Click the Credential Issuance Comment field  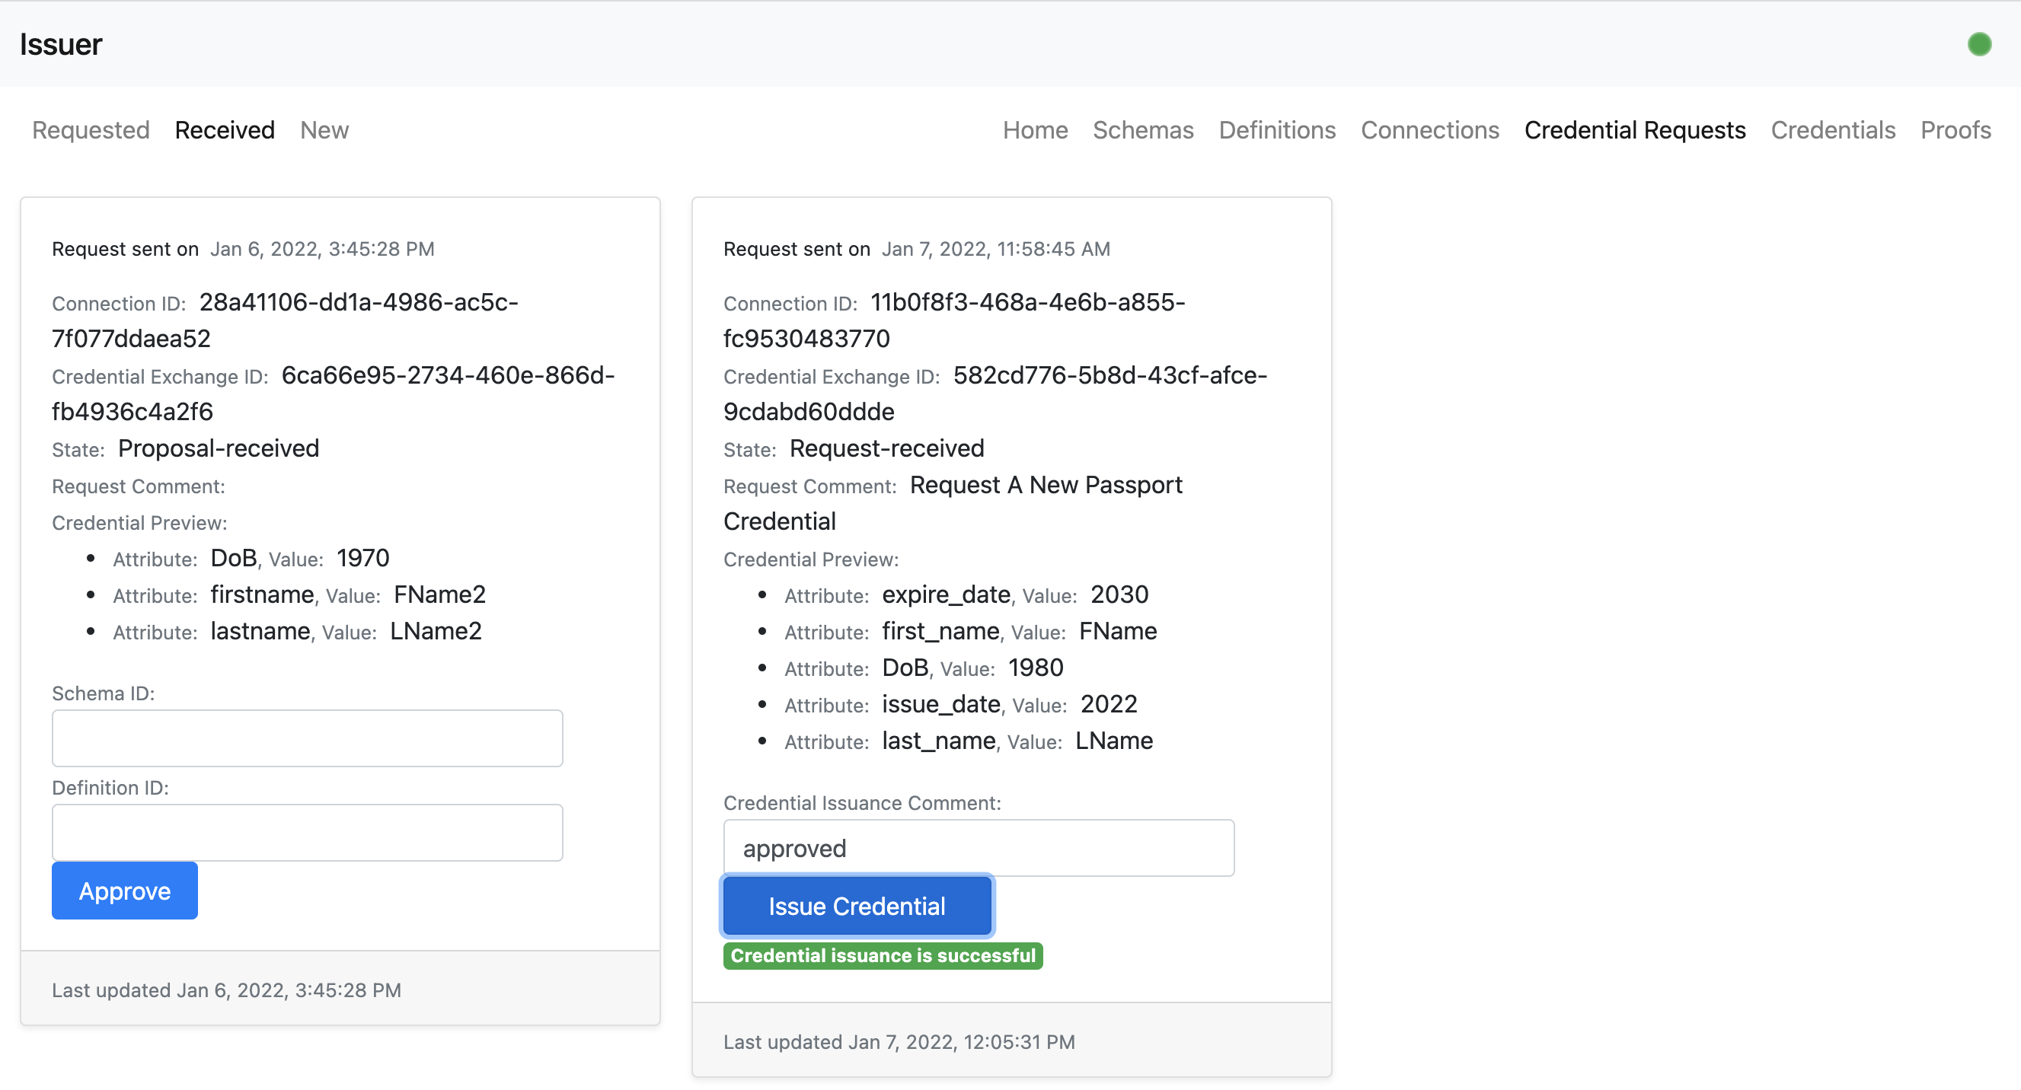click(x=978, y=848)
